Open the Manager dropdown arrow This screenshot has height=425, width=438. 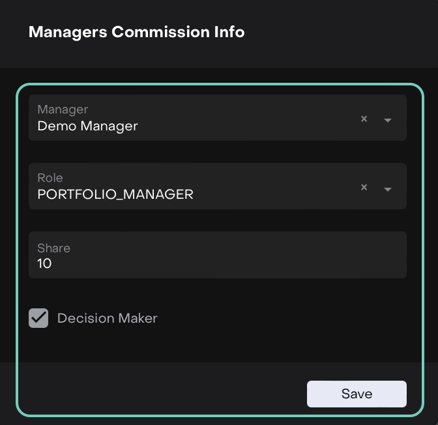point(388,120)
